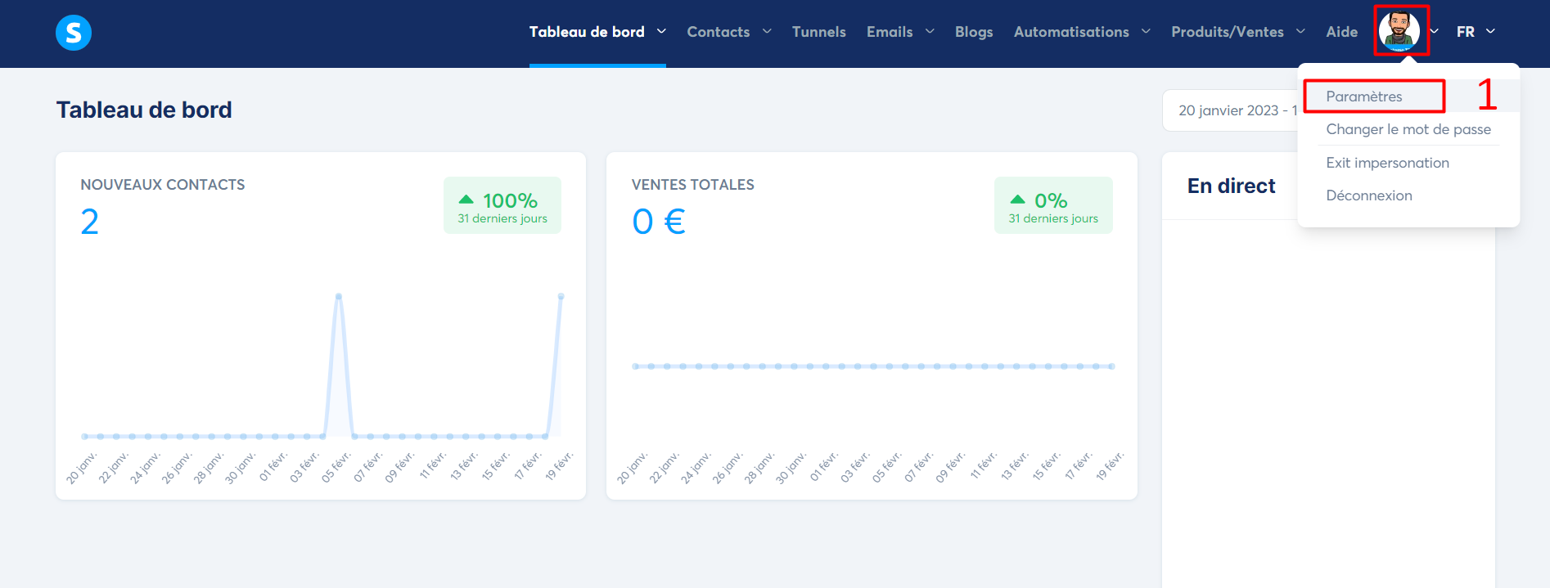
Task: Open the user profile avatar menu
Action: click(x=1399, y=30)
